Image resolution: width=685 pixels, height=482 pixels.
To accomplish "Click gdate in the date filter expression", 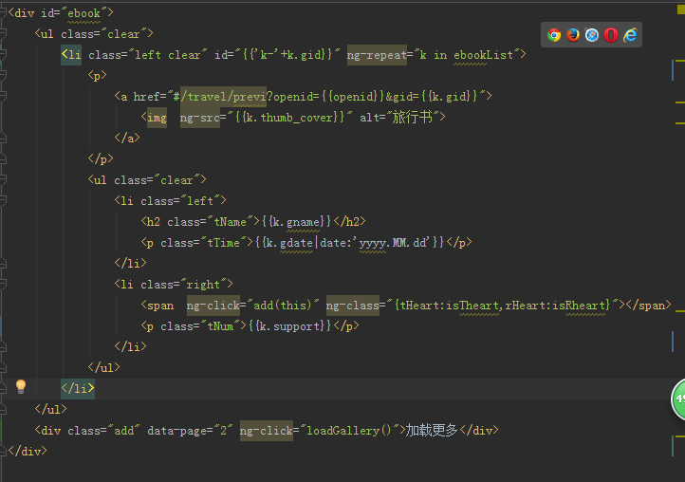I will pyautogui.click(x=296, y=243).
